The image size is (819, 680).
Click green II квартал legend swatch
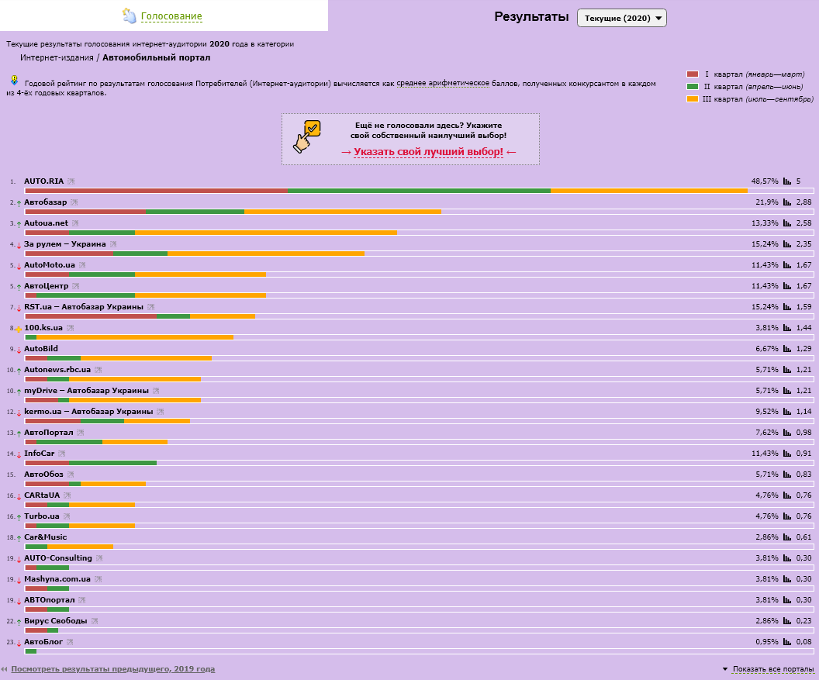[x=693, y=87]
